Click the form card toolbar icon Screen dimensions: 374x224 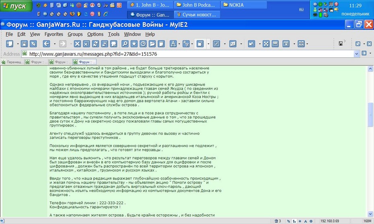coord(233,44)
